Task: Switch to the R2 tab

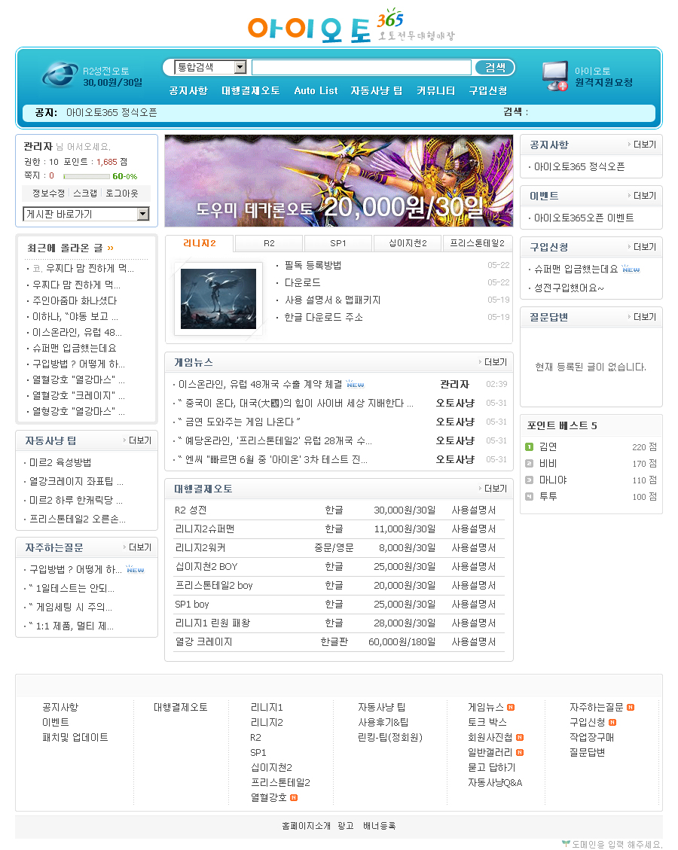Action: [269, 243]
